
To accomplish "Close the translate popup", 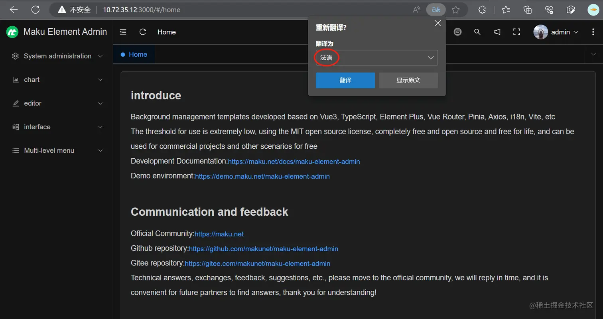I will click(437, 23).
